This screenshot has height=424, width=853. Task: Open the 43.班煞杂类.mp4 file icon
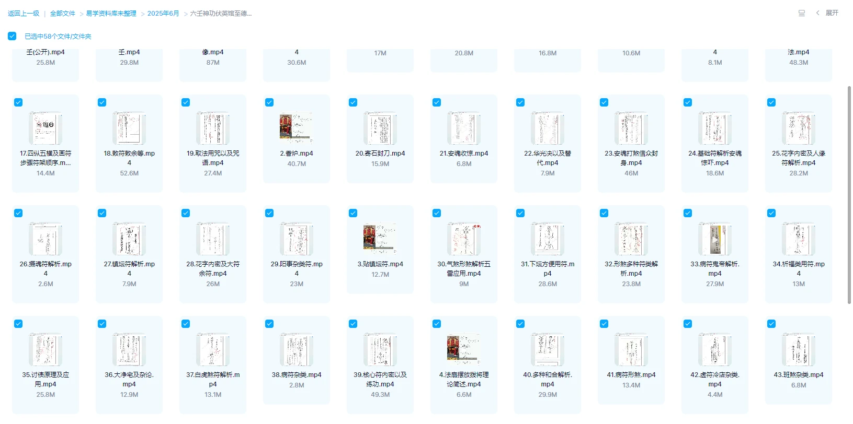tap(798, 349)
